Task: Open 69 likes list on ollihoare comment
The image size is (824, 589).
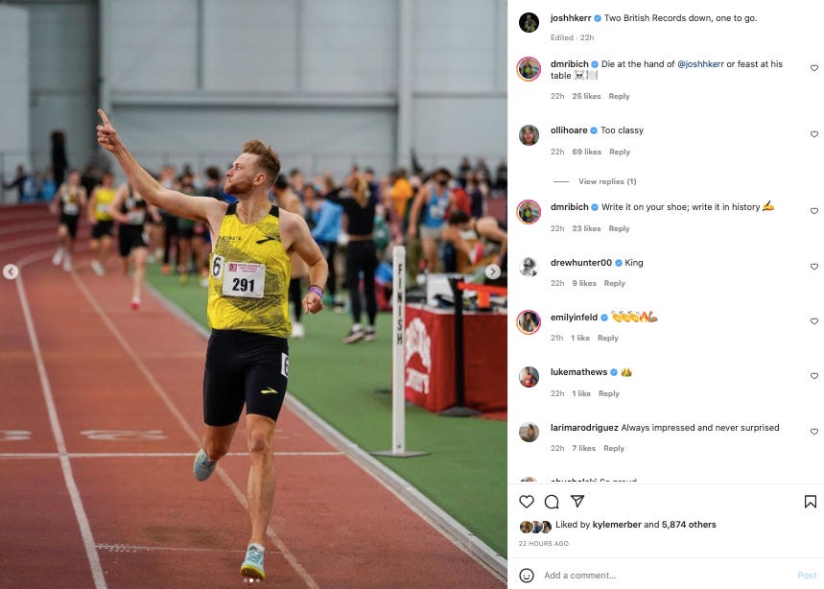Action: pyautogui.click(x=586, y=152)
